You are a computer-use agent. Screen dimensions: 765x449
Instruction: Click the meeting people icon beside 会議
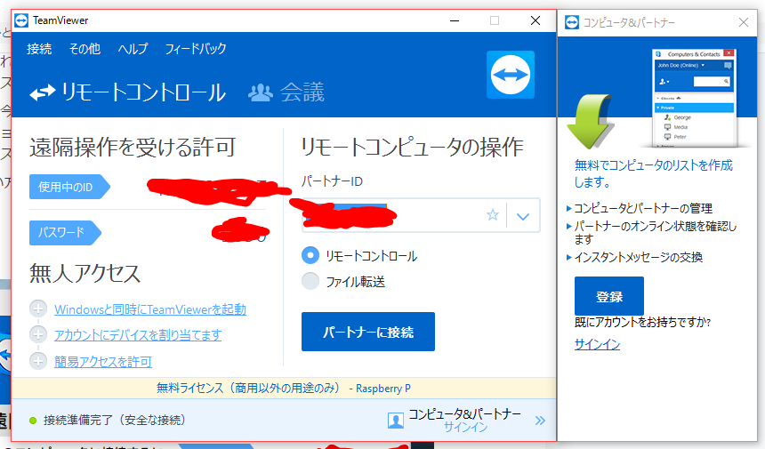click(x=261, y=92)
